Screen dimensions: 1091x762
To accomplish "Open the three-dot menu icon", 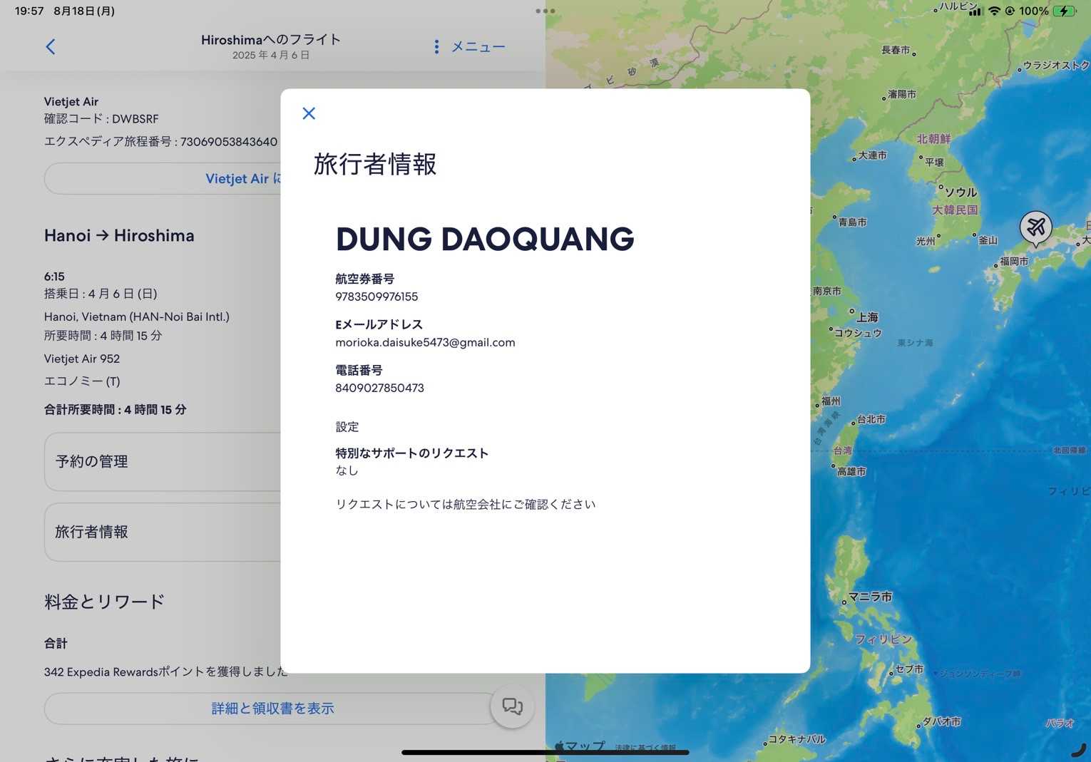I will pyautogui.click(x=436, y=47).
